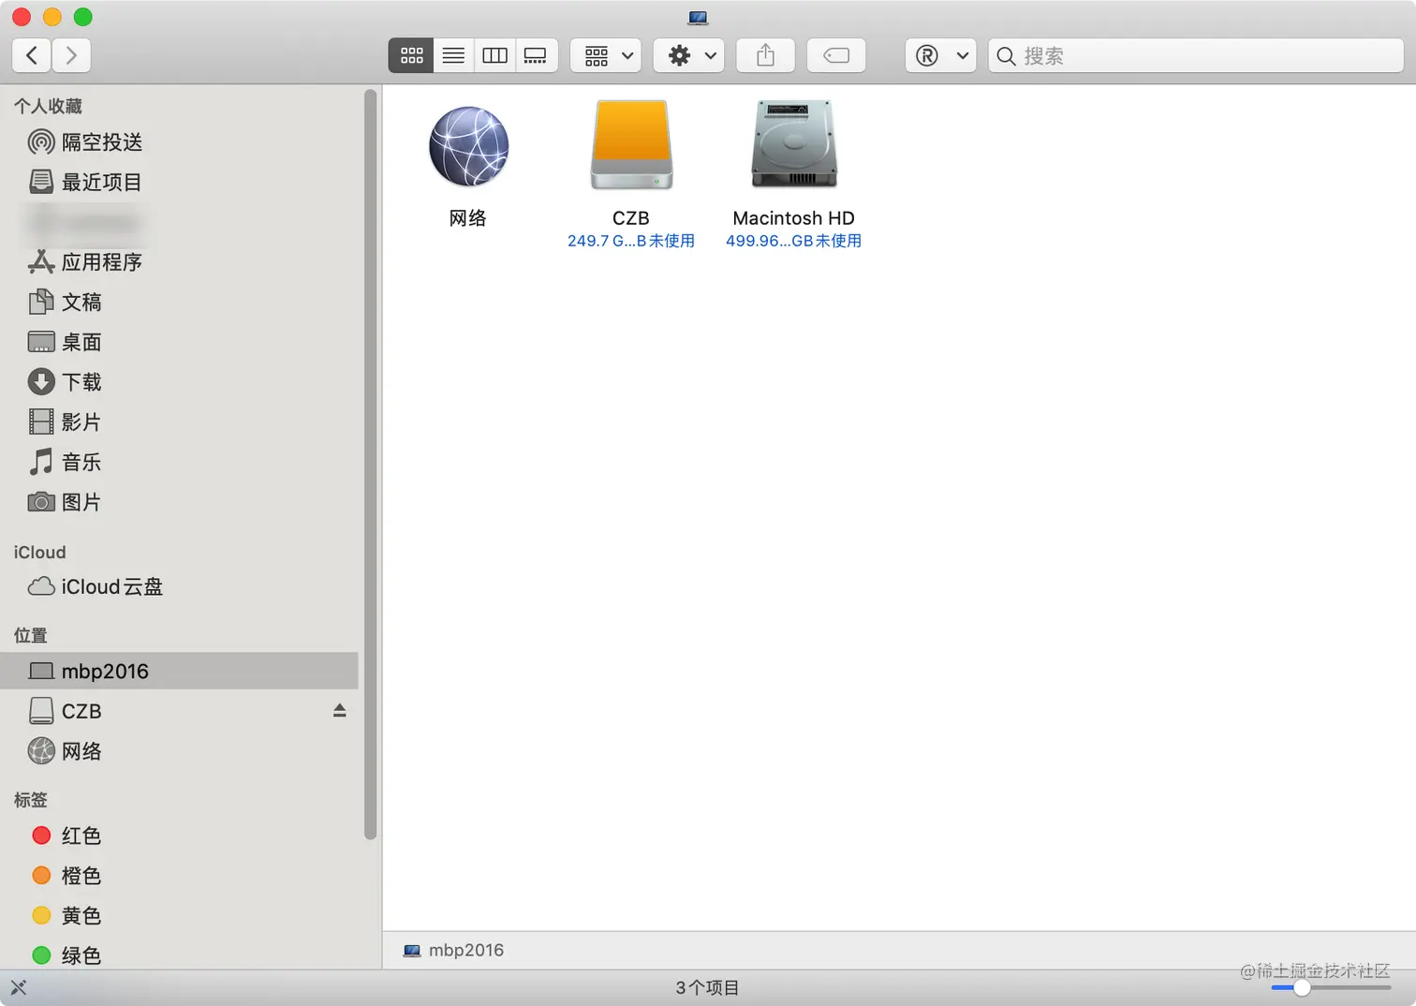
Task: Click the 499.96…GB未使用 text
Action: (794, 241)
